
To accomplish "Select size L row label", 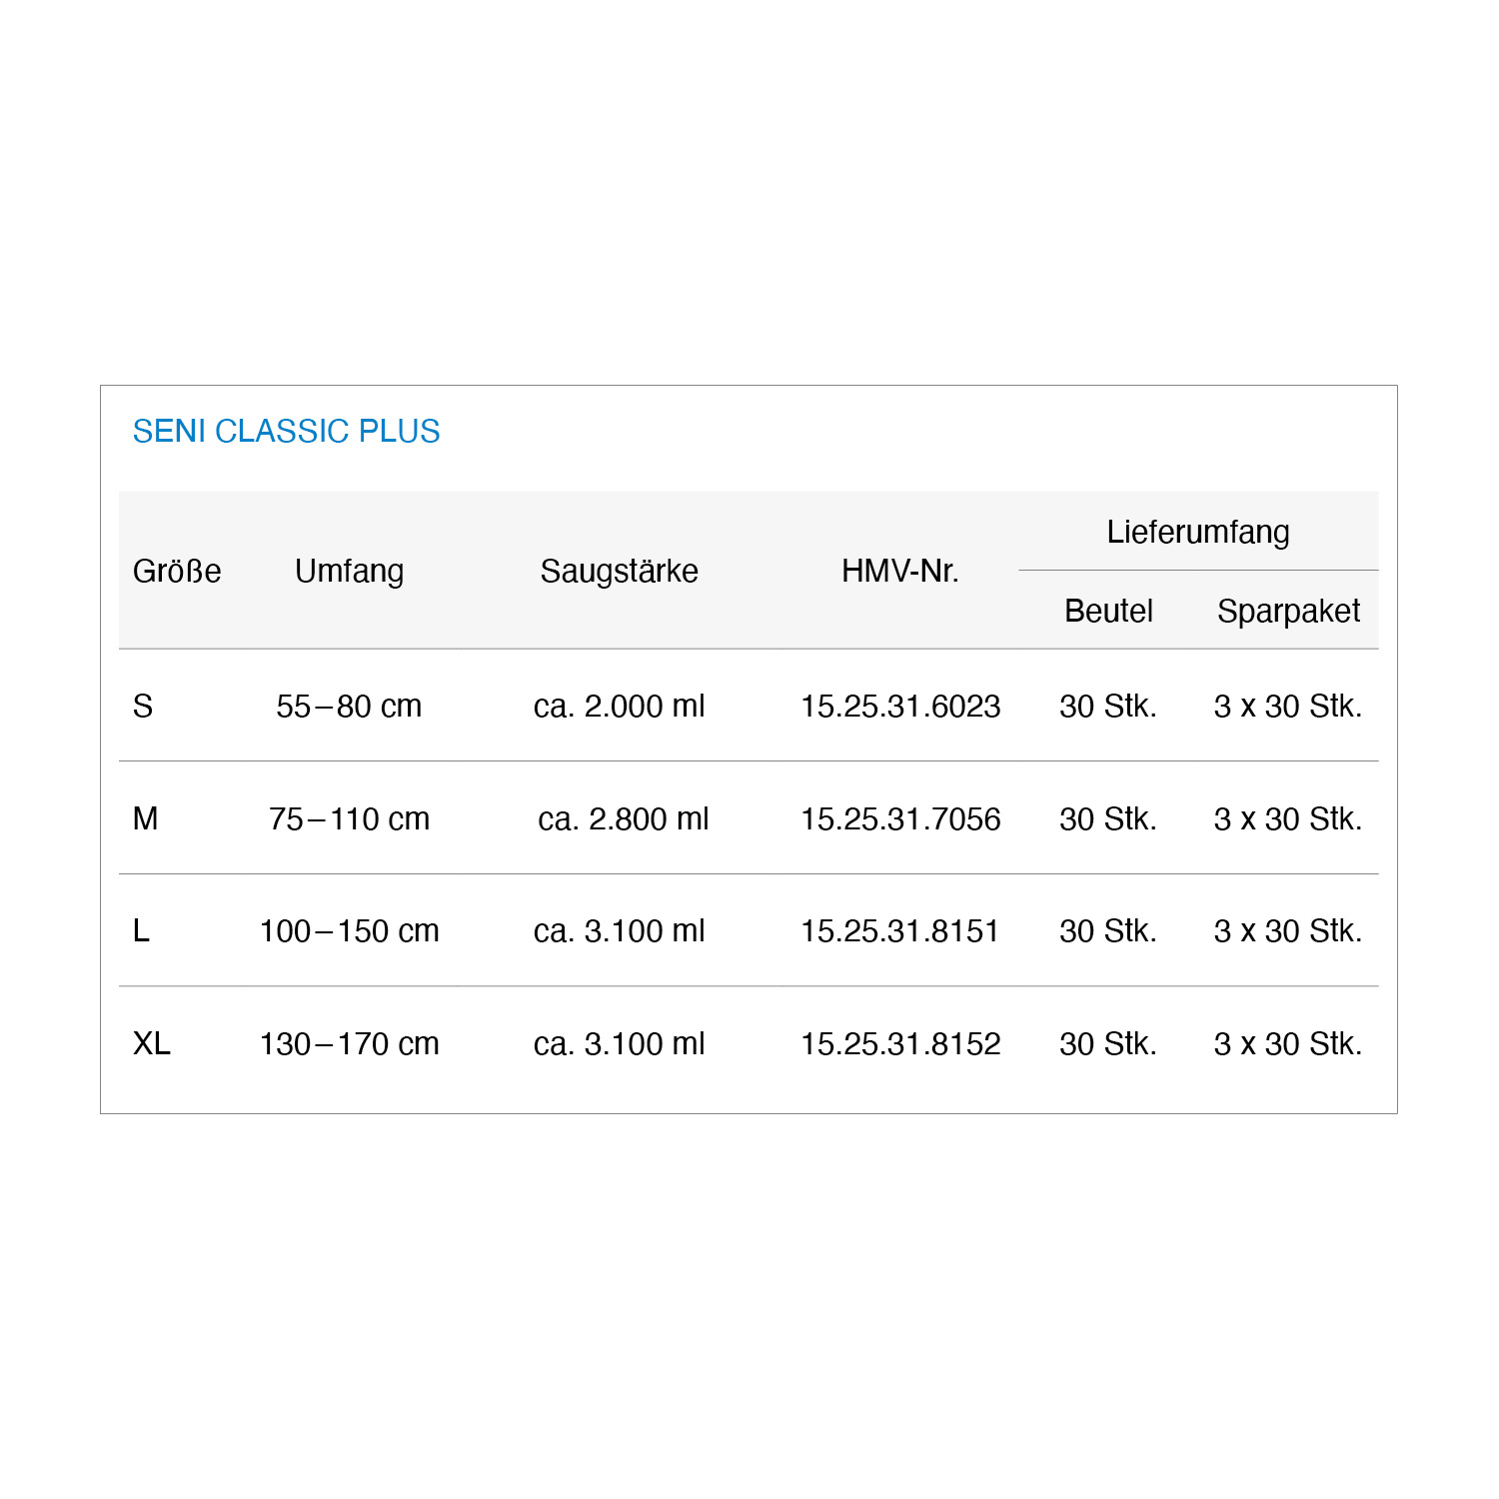I will (141, 931).
